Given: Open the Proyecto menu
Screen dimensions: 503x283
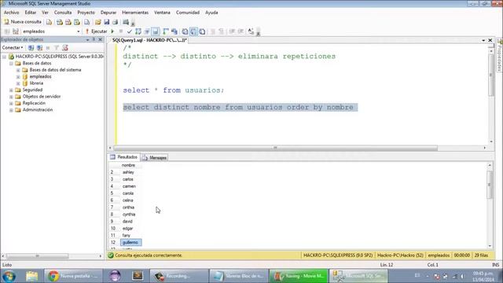Looking at the screenshot, I should [86, 13].
